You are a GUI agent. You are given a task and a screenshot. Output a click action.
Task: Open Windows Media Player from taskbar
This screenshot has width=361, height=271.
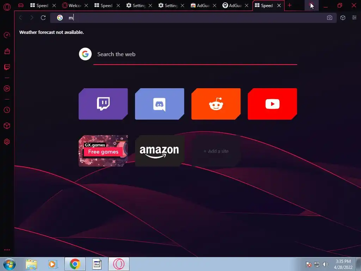coord(53,264)
